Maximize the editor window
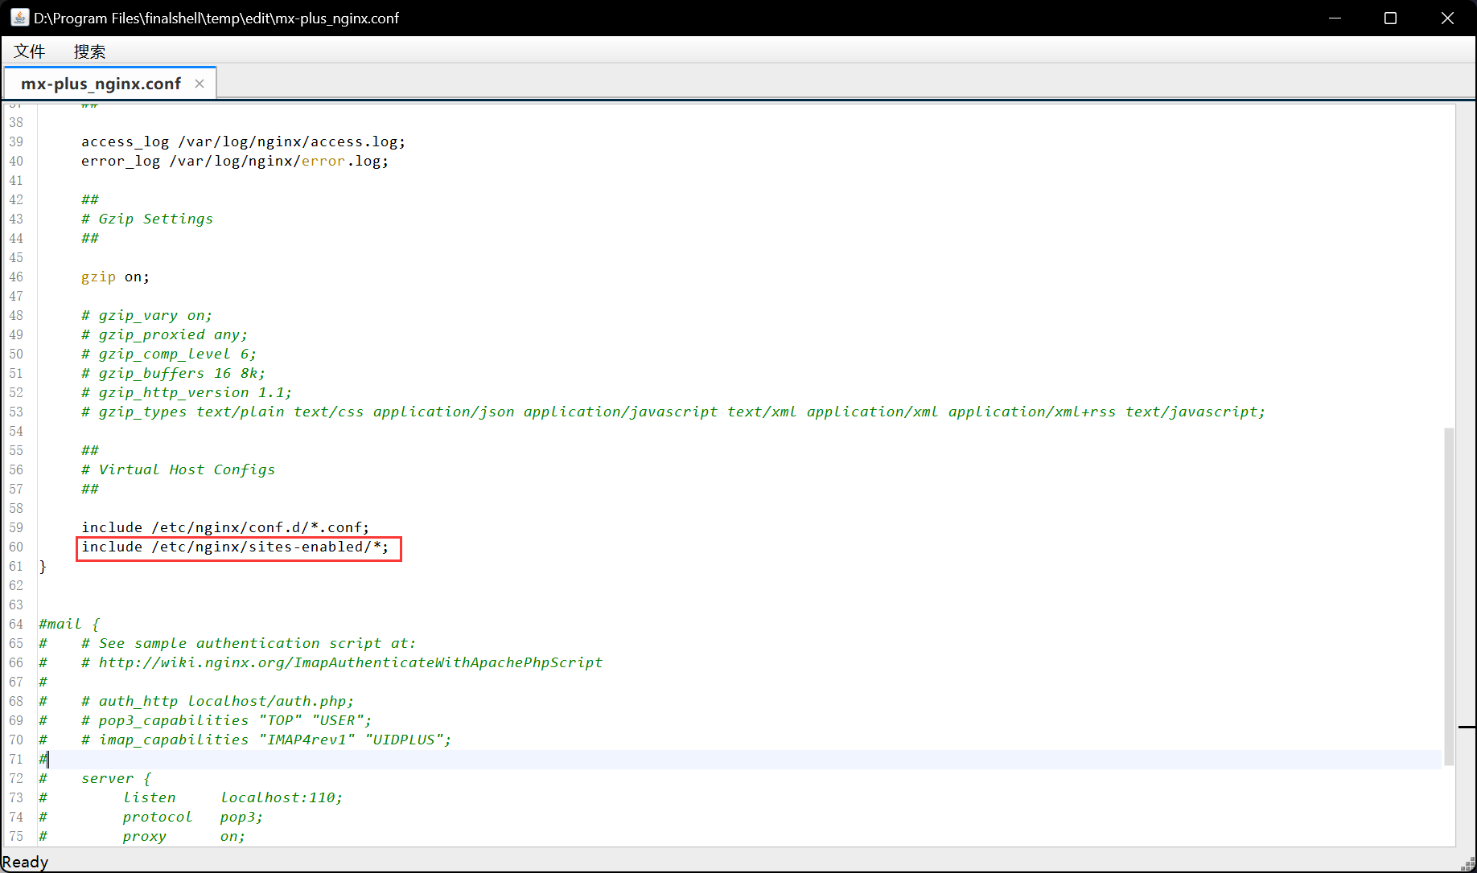This screenshot has width=1477, height=873. (x=1390, y=18)
